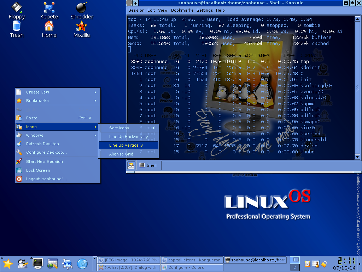This screenshot has width=362, height=272.
Task: Click the Start New Session rocket icon
Action: tap(19, 161)
